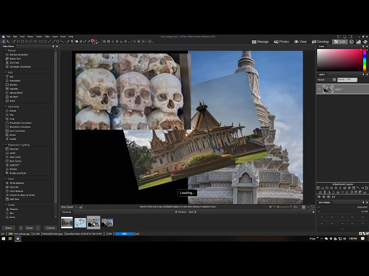The image size is (369, 276).
Task: Open the Filter menu in menu bar
Action: point(47,37)
